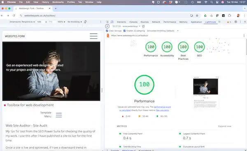Open the Wi-Fi status menu
Image resolution: width=247 pixels, height=151 pixels.
(x=206, y=2)
